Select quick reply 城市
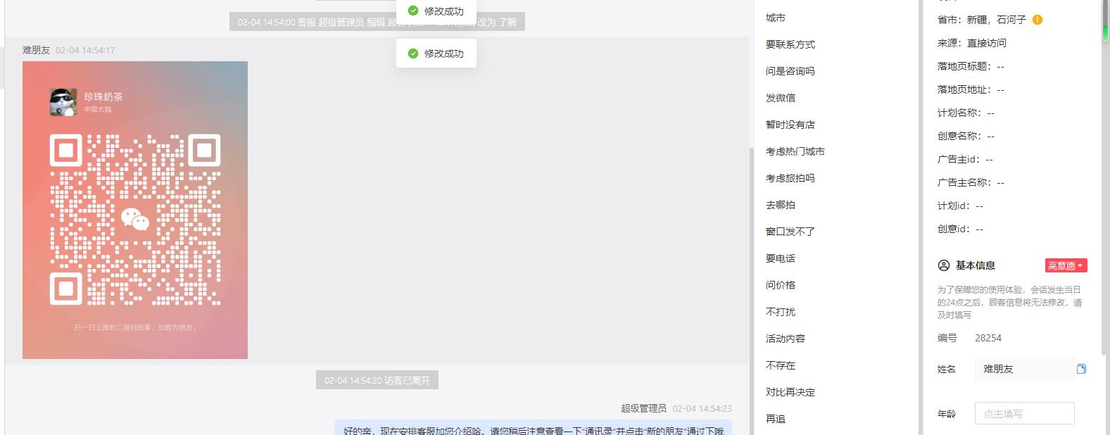This screenshot has height=435, width=1110. pos(776,18)
